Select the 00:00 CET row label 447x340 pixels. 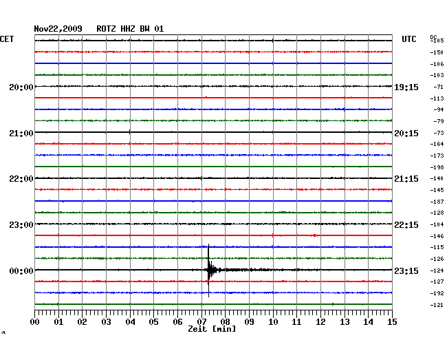click(21, 270)
